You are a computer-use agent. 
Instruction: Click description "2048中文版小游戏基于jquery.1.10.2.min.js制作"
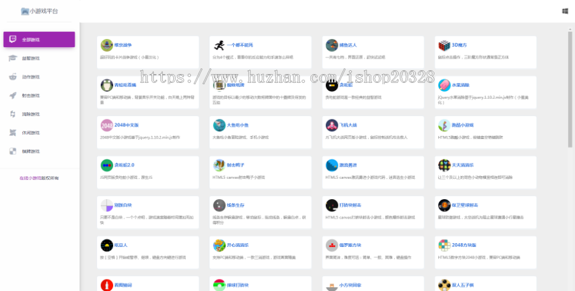(x=140, y=137)
